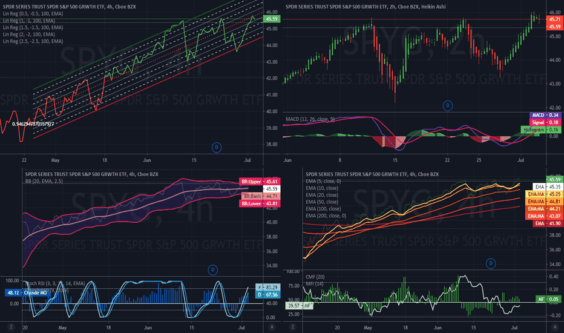Viewport: 564px width, 333px height.
Task: Click the 39.57 MF value label
Action: pyautogui.click(x=300, y=306)
